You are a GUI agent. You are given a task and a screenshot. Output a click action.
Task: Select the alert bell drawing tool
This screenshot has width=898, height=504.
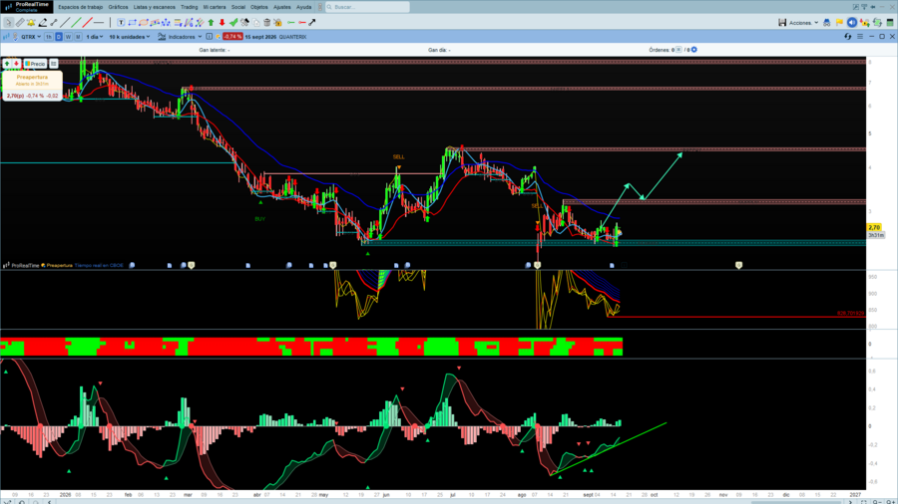click(x=31, y=22)
